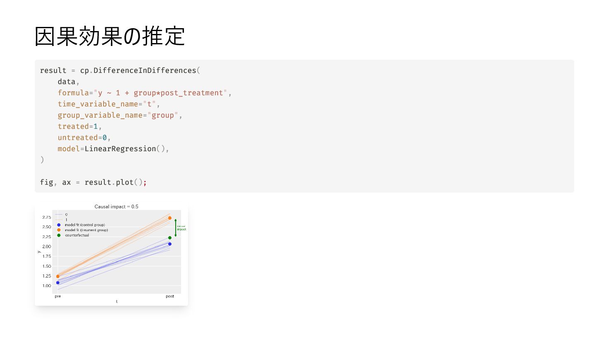Click the green counterfactual point at post

point(170,238)
